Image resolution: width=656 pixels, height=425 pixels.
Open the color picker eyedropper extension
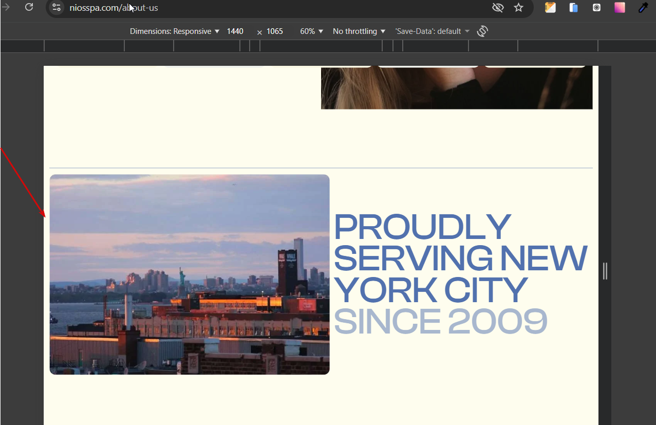(643, 8)
